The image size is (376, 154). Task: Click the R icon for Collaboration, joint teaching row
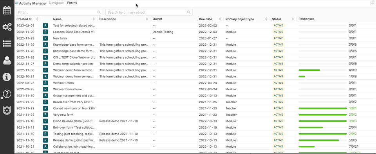(x=45, y=147)
